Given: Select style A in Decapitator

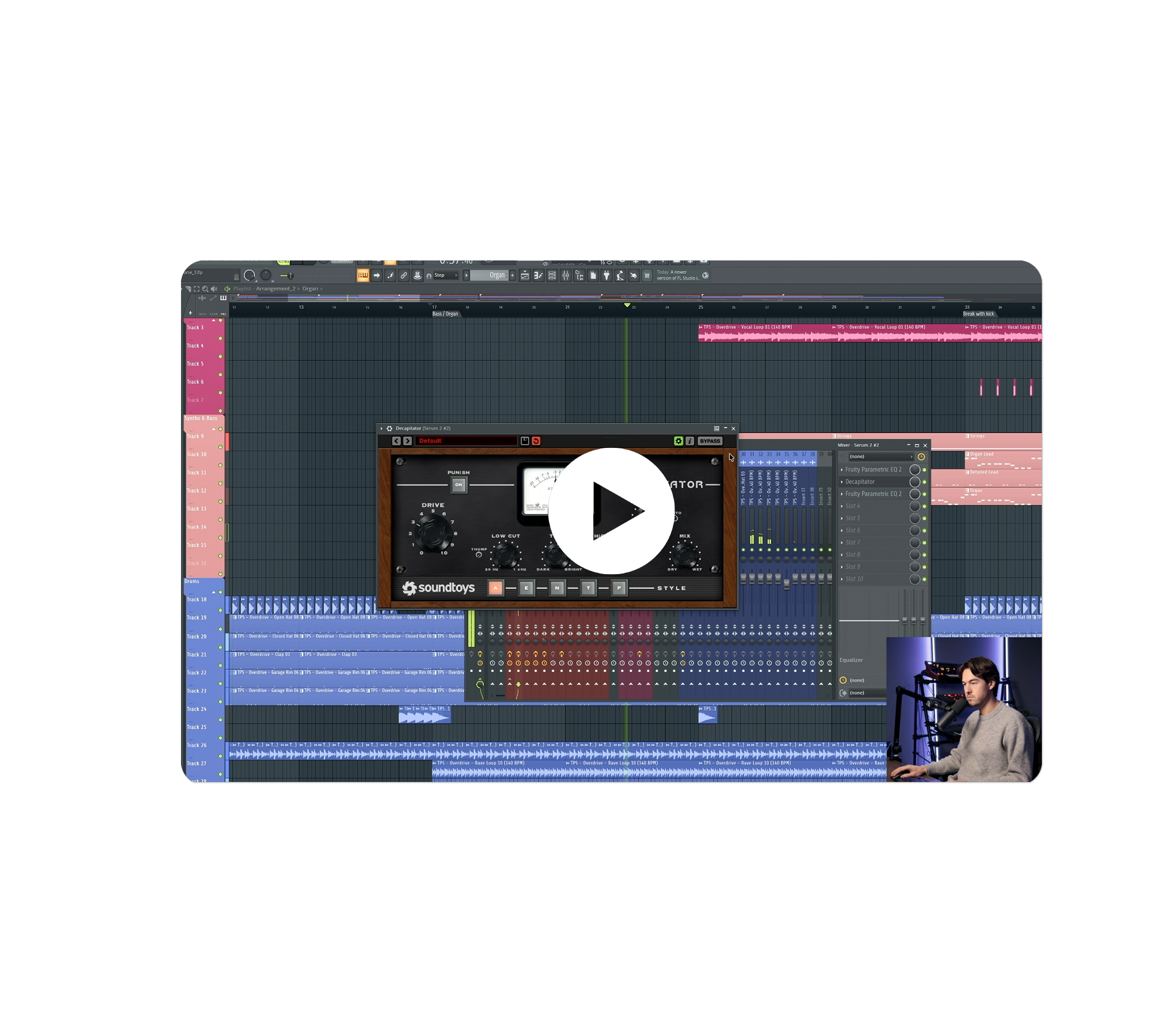Looking at the screenshot, I should [x=495, y=588].
